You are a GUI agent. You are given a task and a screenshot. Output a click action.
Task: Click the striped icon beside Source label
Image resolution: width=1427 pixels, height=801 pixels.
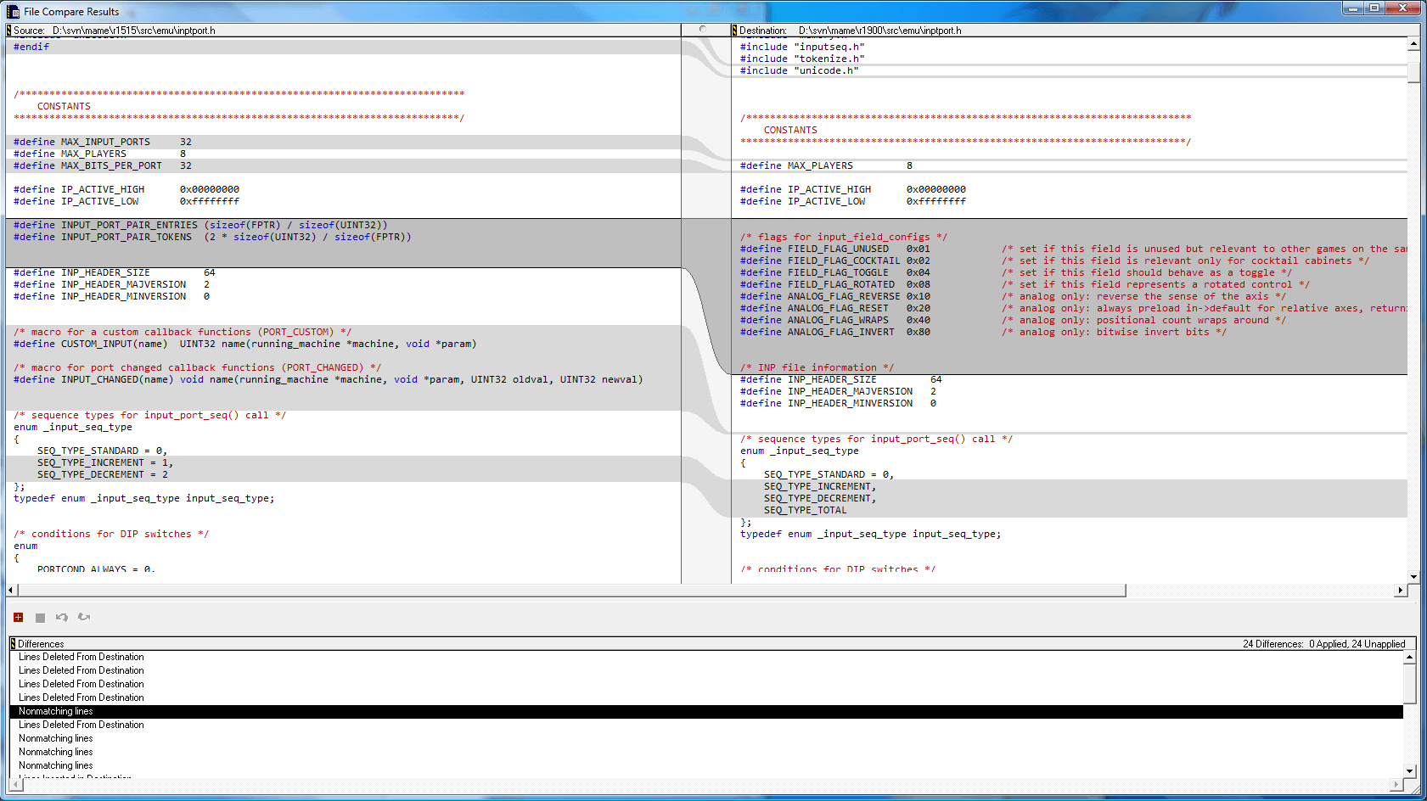9,31
